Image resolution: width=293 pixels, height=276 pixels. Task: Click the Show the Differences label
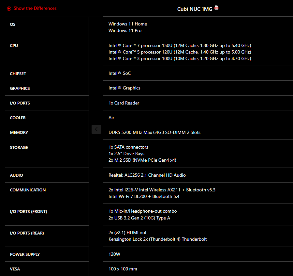tap(35, 8)
